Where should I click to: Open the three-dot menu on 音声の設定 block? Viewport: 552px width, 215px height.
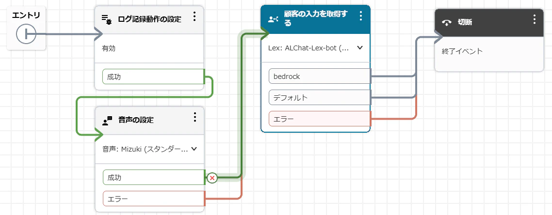pos(195,117)
